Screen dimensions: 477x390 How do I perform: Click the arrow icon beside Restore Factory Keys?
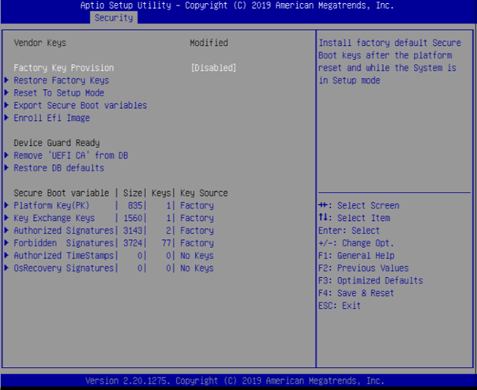click(7, 81)
